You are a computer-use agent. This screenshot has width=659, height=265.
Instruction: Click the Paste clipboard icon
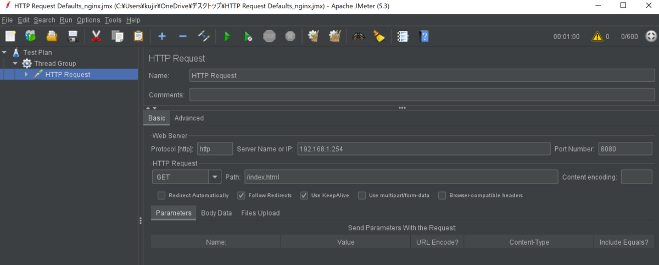(x=138, y=36)
